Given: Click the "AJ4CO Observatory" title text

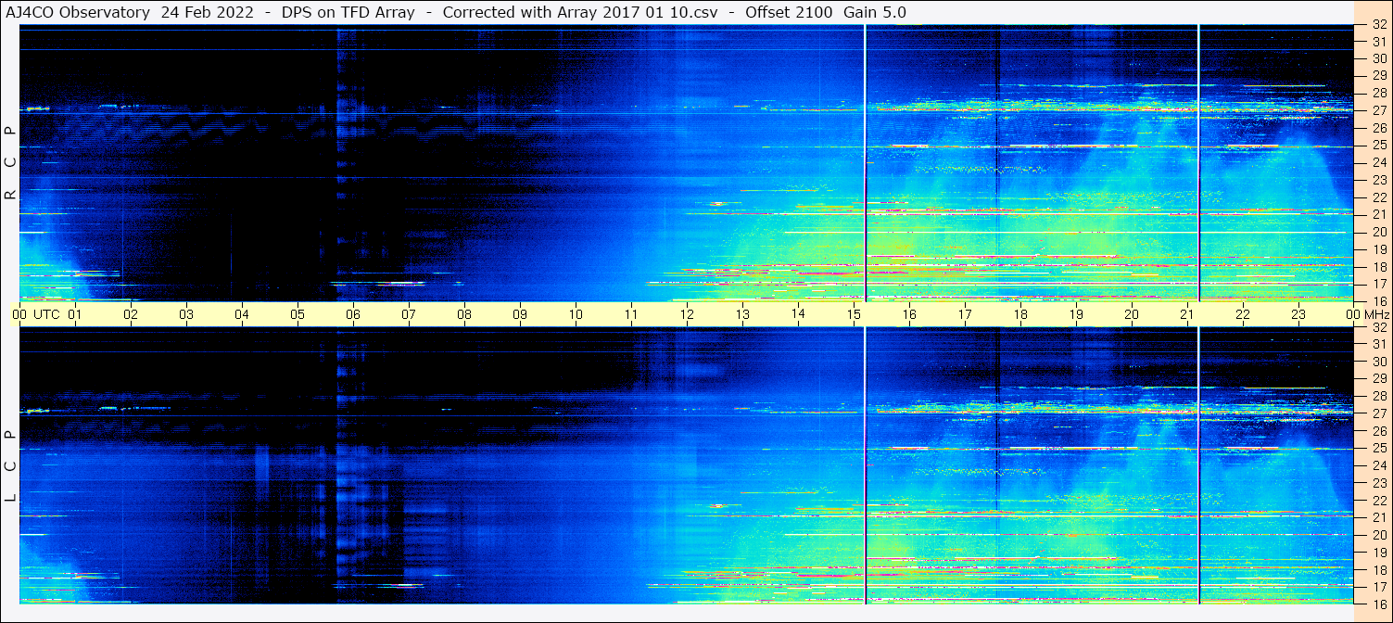Looking at the screenshot, I should (x=77, y=12).
